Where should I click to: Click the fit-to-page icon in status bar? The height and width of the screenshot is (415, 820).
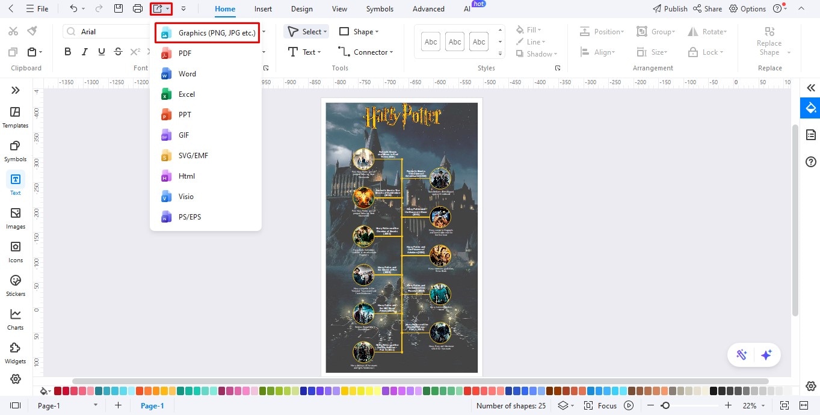(x=785, y=405)
